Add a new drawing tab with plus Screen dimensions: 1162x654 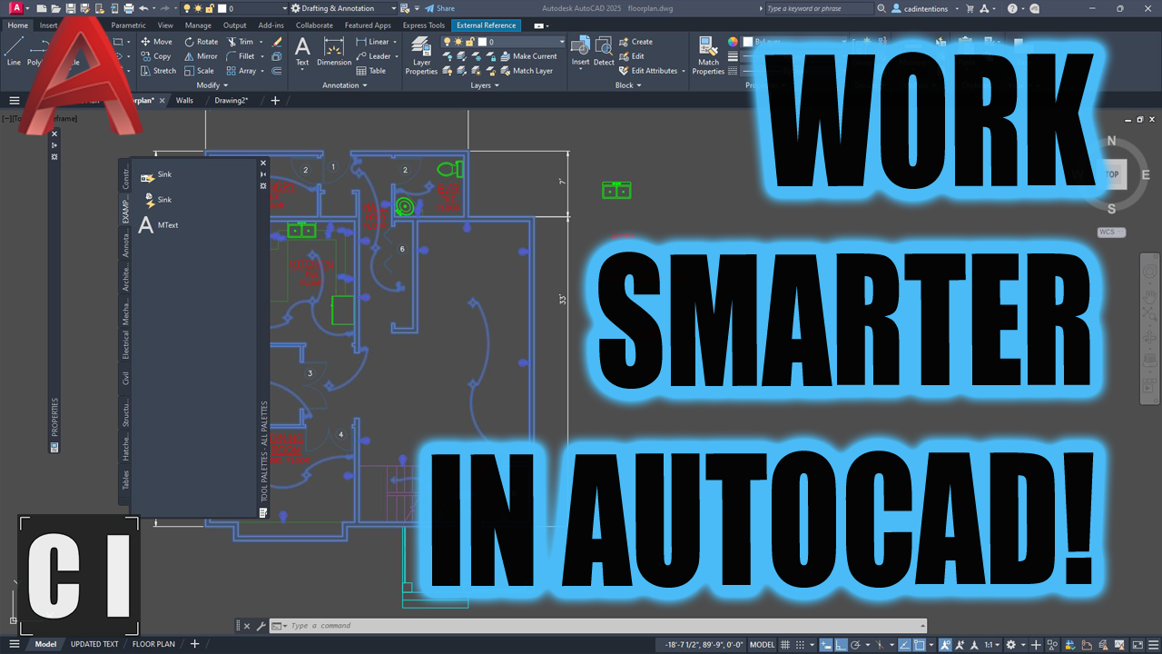[275, 101]
